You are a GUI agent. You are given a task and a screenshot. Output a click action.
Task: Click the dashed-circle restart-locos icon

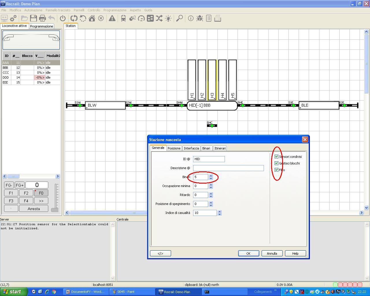coord(83,18)
